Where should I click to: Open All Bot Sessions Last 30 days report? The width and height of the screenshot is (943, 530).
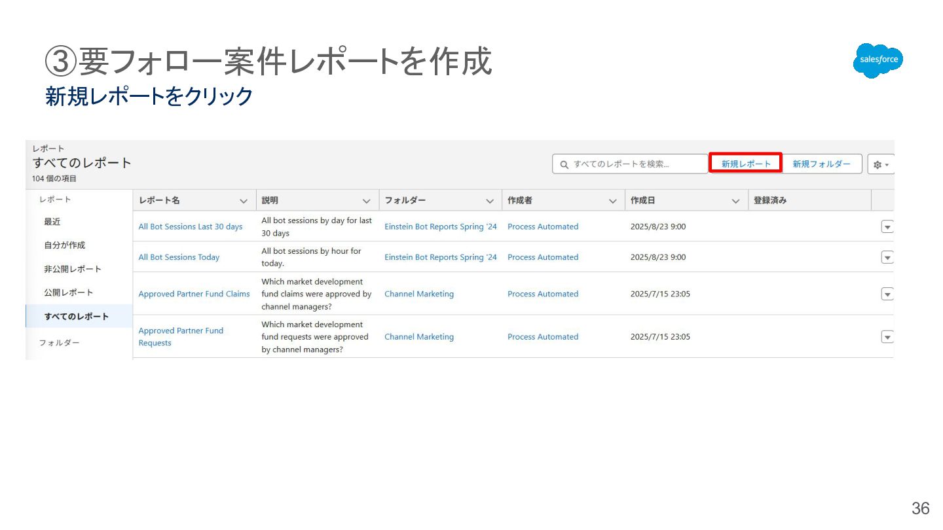click(191, 226)
